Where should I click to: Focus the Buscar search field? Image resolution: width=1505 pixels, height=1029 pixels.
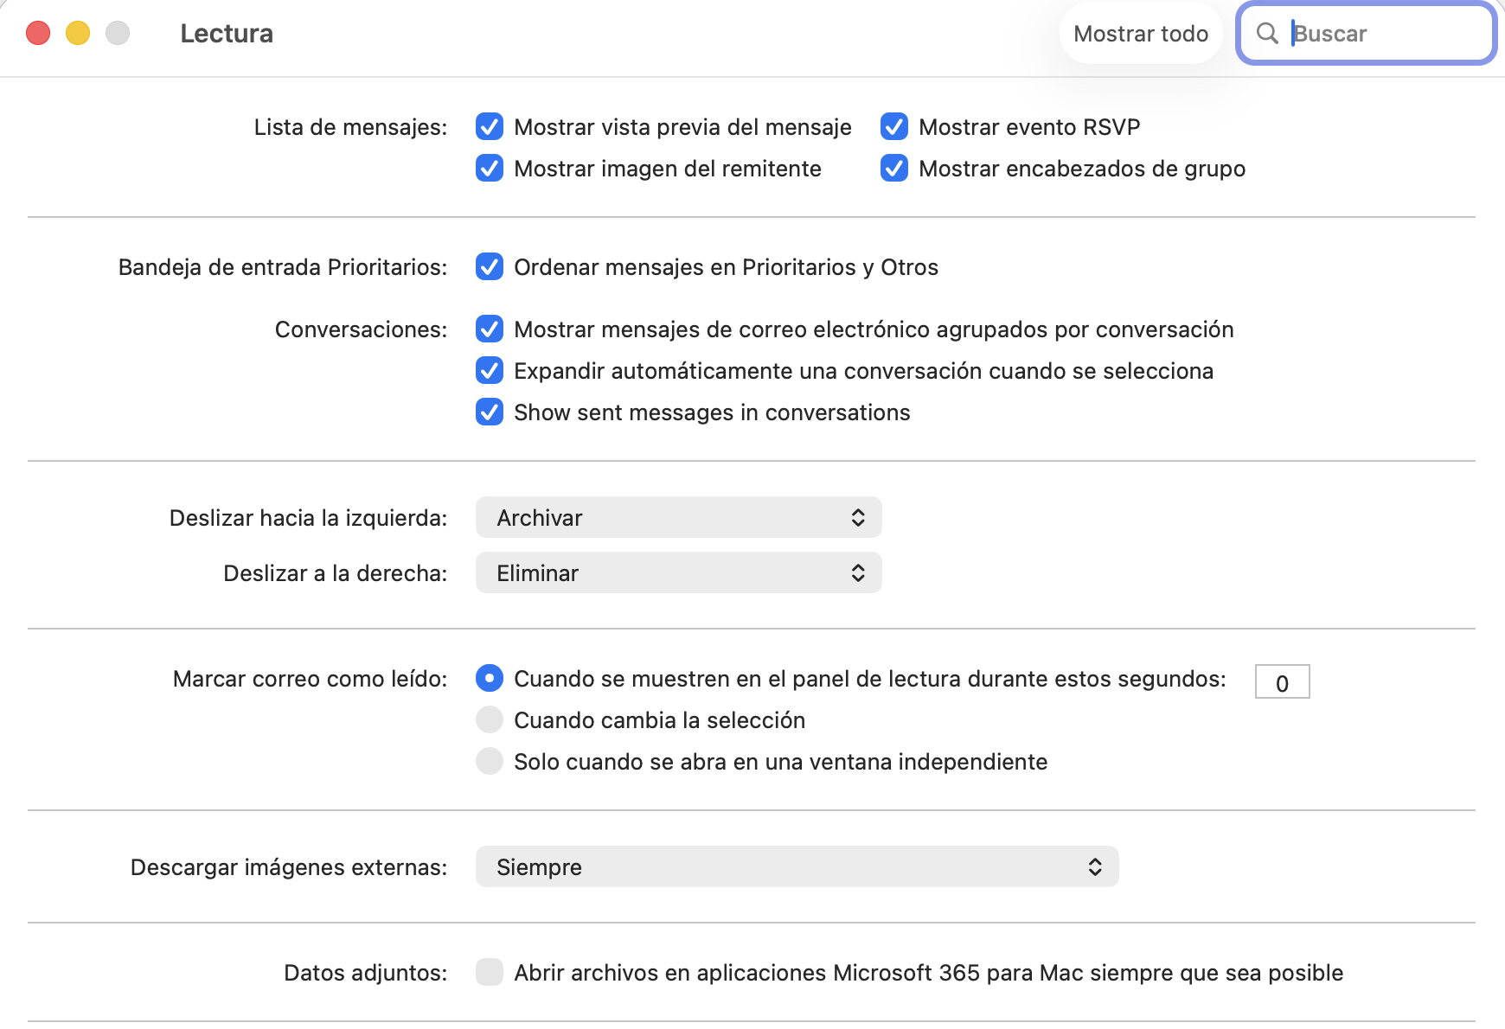pyautogui.click(x=1367, y=34)
